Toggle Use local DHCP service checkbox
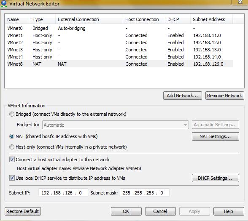Viewport: 248px width, 221px height. (12, 178)
